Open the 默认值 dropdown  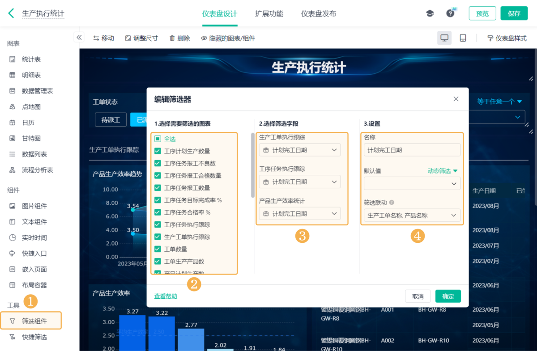(412, 183)
